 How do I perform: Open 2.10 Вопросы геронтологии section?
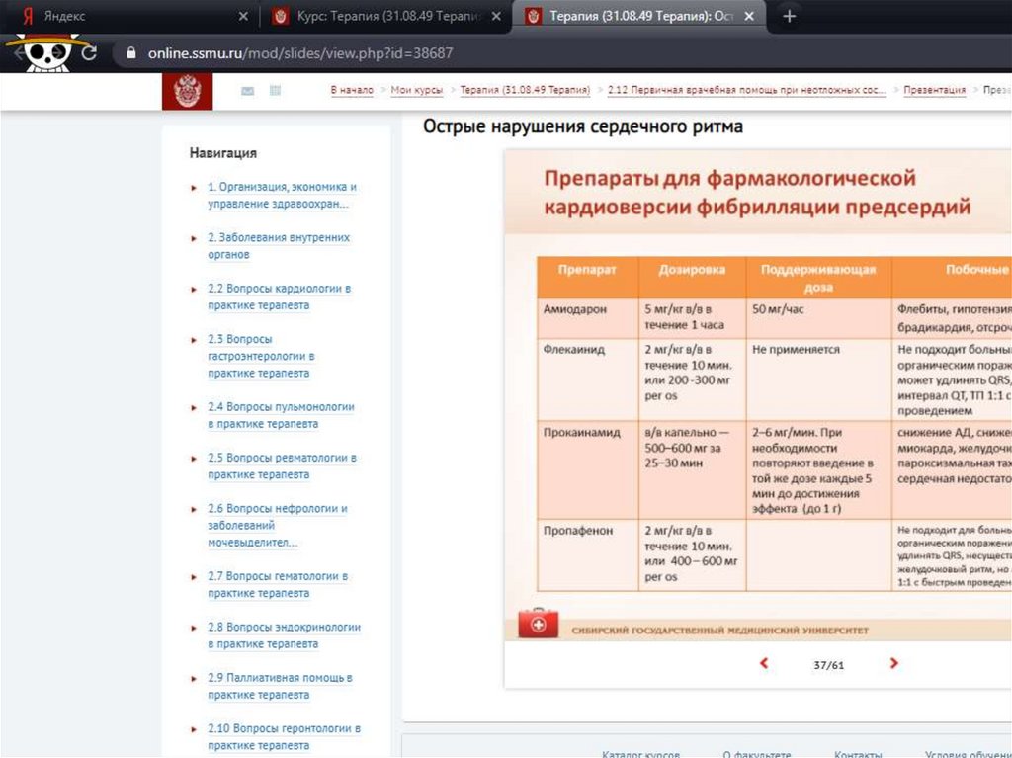(284, 736)
